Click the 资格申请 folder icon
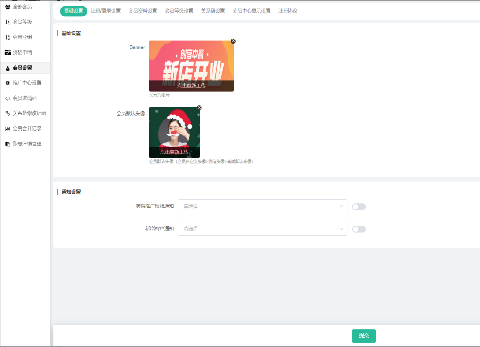Image resolution: width=480 pixels, height=347 pixels. pyautogui.click(x=8, y=52)
